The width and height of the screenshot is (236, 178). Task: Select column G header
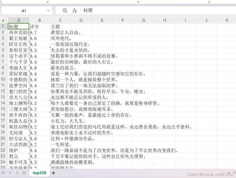click(143, 20)
